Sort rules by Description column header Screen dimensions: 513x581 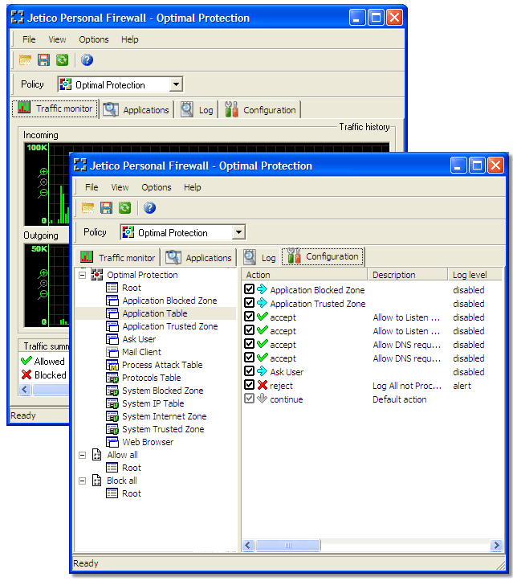(408, 275)
